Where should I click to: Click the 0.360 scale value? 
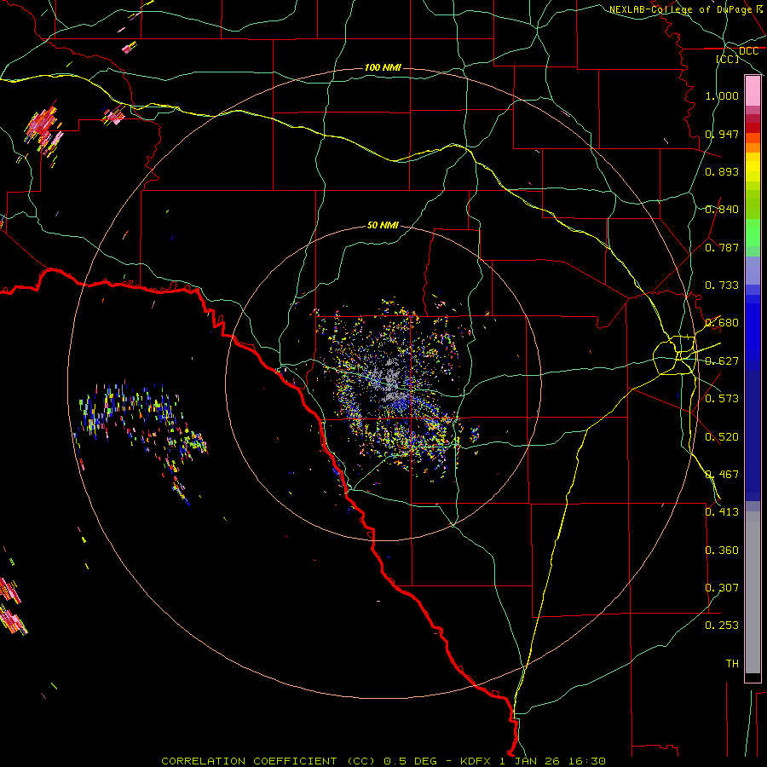[722, 551]
